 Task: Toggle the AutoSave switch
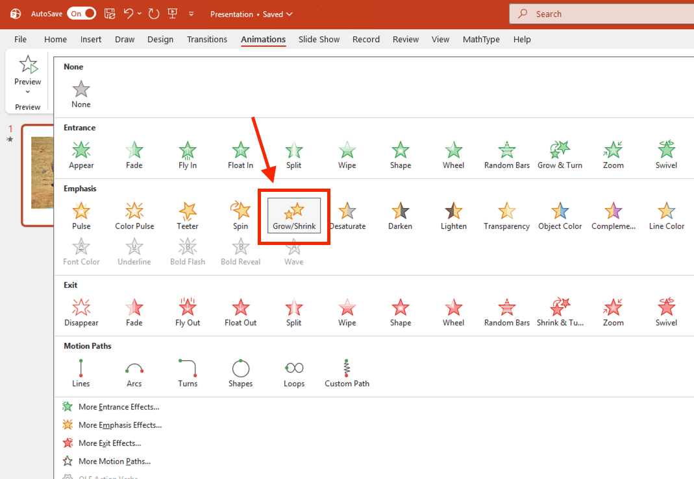tap(81, 14)
